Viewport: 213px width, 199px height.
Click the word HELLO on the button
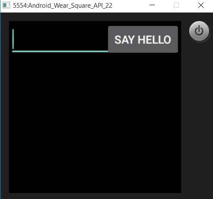[154, 40]
